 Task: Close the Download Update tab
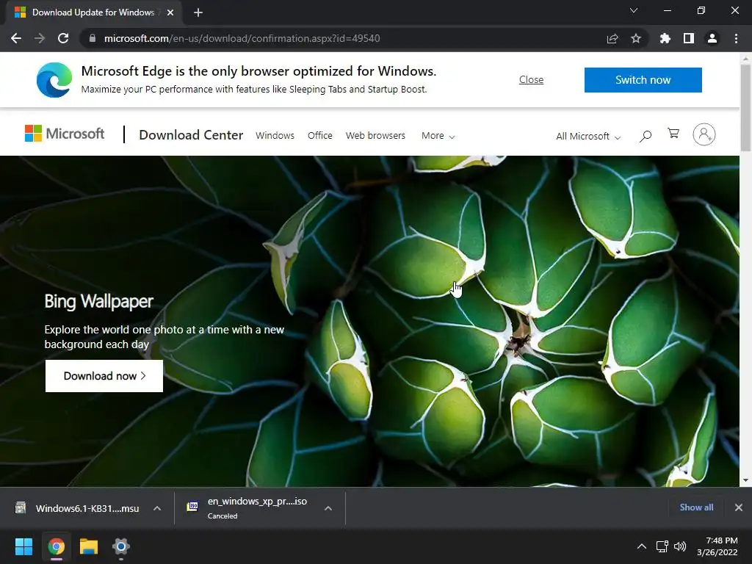tap(170, 12)
